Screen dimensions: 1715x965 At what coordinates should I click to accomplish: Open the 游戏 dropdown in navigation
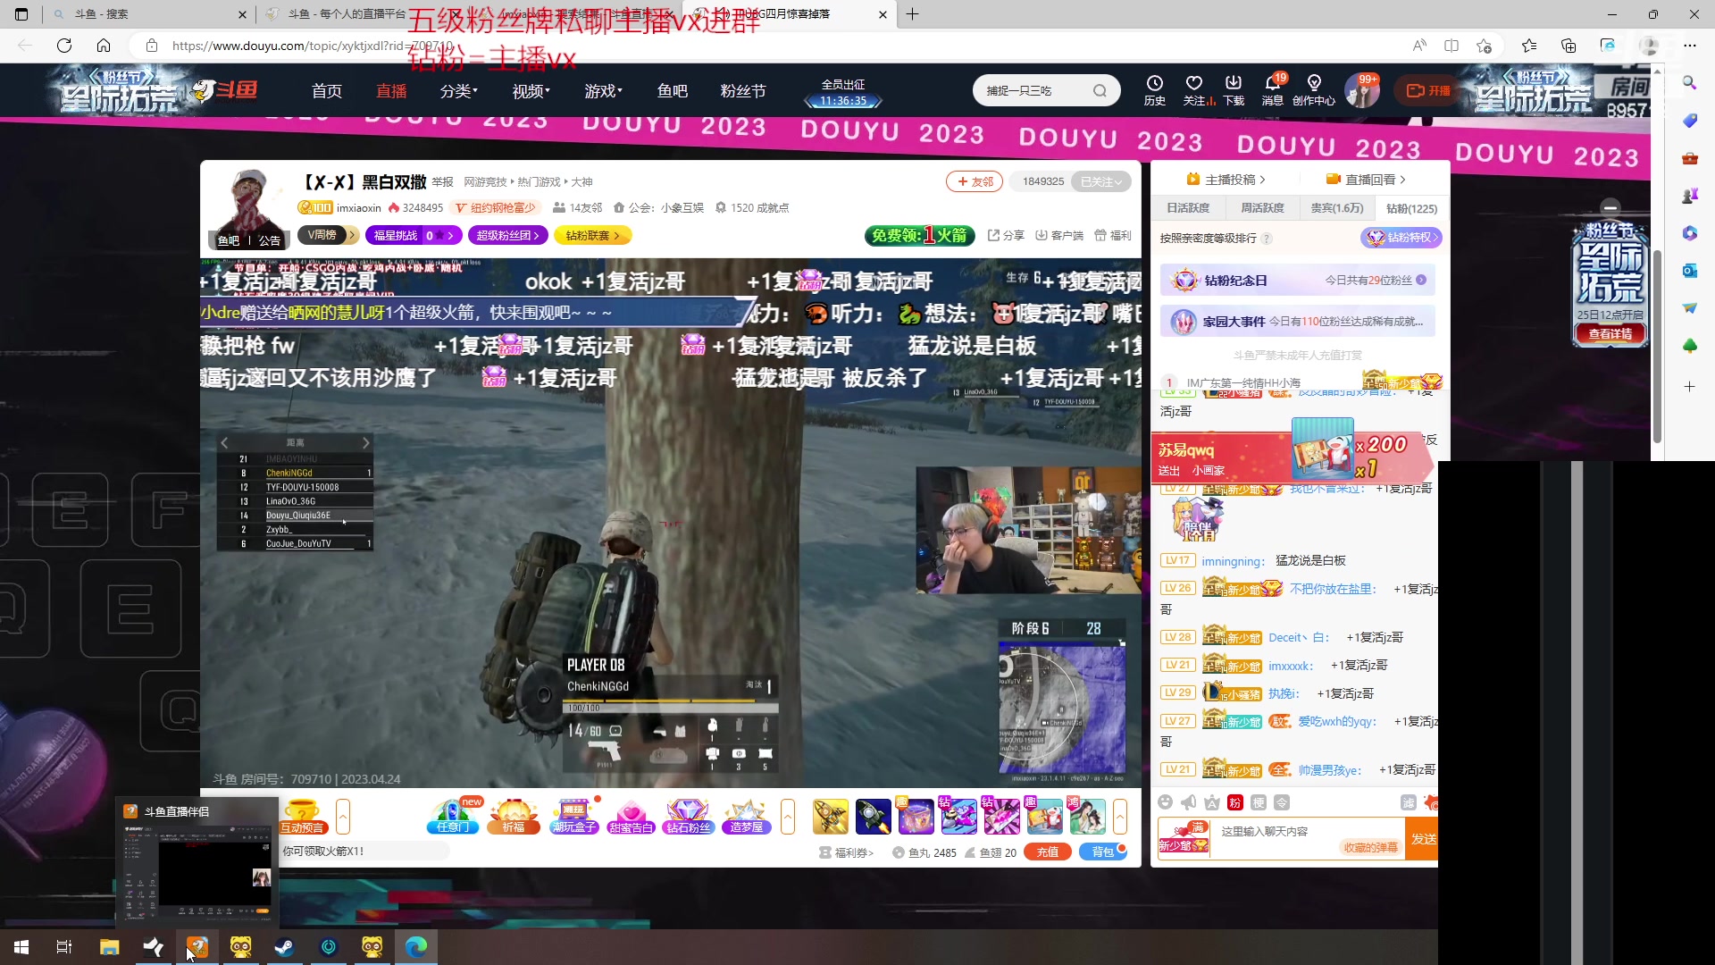603,90
